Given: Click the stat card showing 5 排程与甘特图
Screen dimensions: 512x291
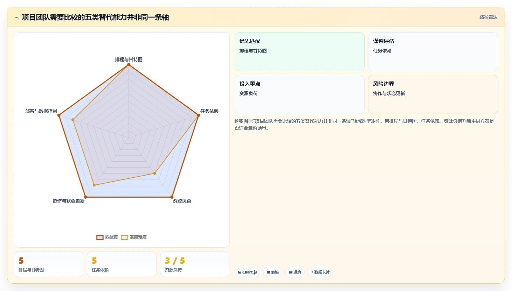Looking at the screenshot, I should tap(48, 264).
